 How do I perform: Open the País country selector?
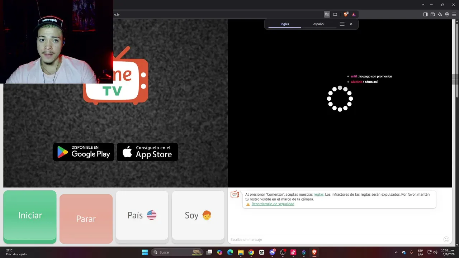tap(142, 215)
